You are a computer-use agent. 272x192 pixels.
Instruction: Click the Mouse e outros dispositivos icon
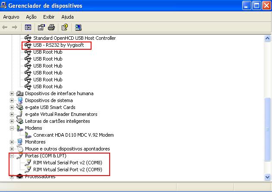point(20,149)
